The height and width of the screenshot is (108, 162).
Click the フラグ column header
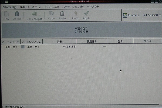148,41
